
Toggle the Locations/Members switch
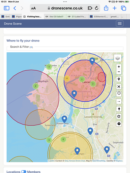(24, 172)
